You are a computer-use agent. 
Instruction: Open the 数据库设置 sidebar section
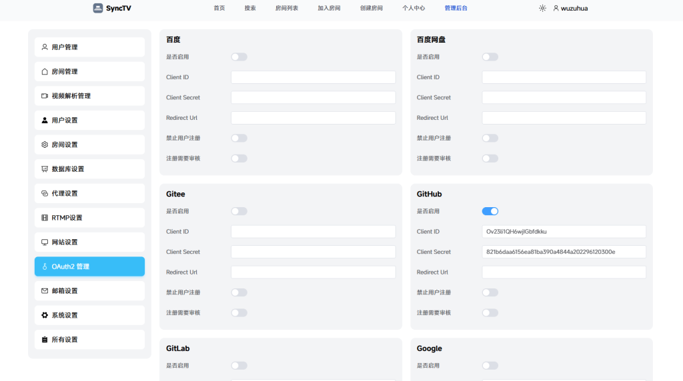coord(90,169)
